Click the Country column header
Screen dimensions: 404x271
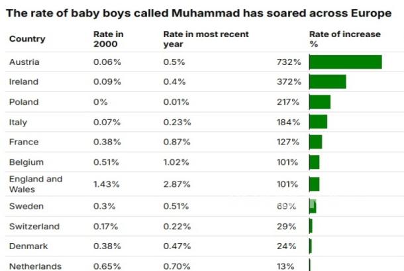coord(27,39)
